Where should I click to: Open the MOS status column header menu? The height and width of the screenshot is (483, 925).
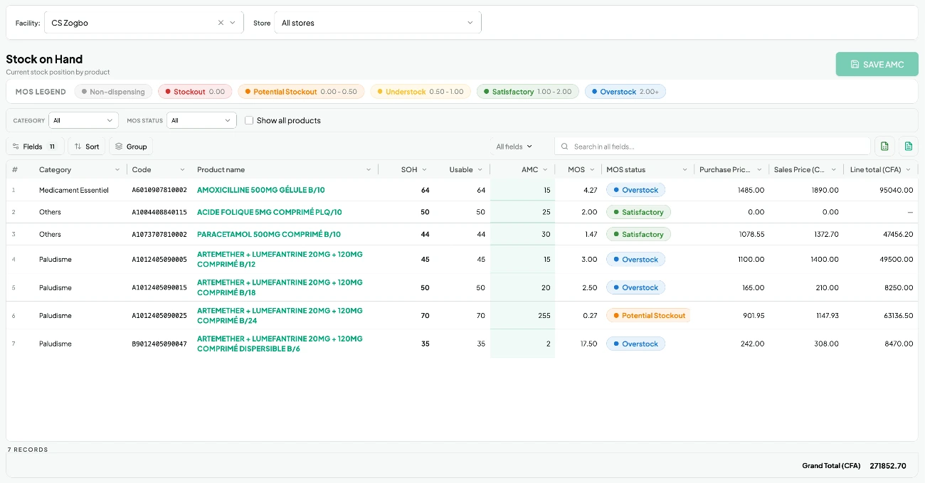click(x=685, y=169)
